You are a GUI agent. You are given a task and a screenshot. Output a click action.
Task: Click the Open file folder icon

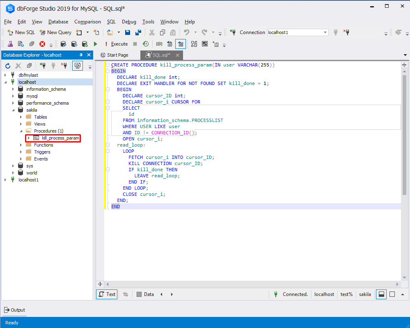(x=110, y=32)
